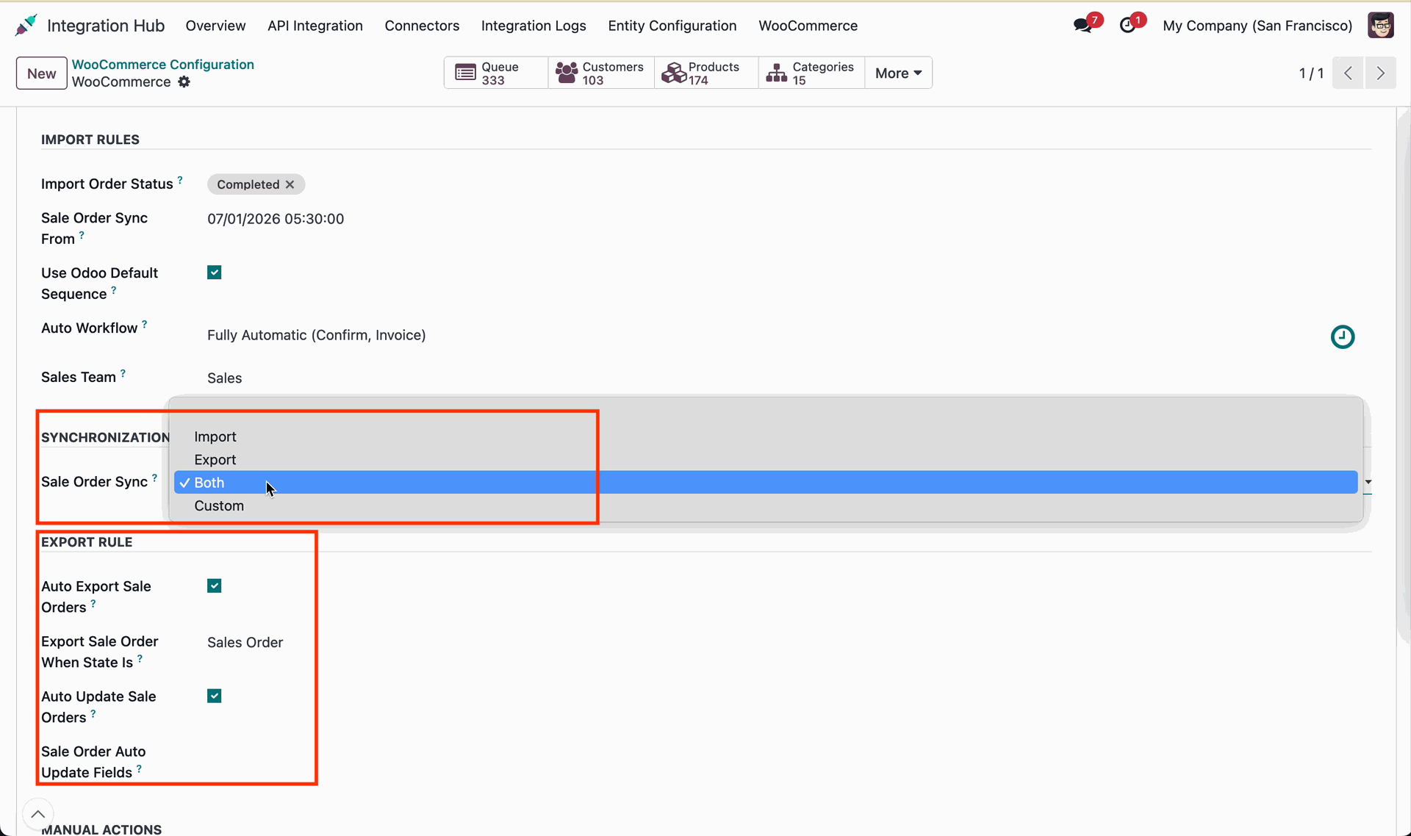Image resolution: width=1411 pixels, height=836 pixels.
Task: Open the Integration Logs menu
Action: click(x=534, y=25)
